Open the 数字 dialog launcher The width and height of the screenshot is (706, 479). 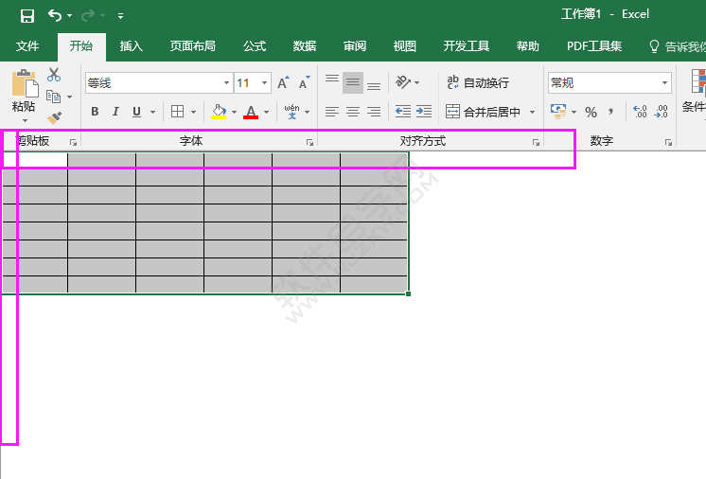pos(669,142)
